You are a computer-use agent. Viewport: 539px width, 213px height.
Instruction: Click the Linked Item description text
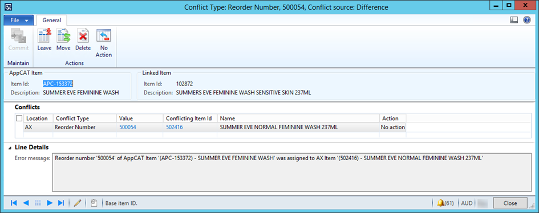coord(244,93)
